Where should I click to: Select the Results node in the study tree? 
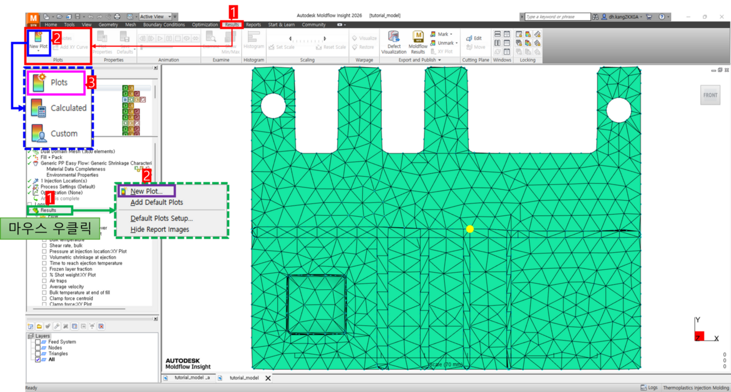[48, 210]
